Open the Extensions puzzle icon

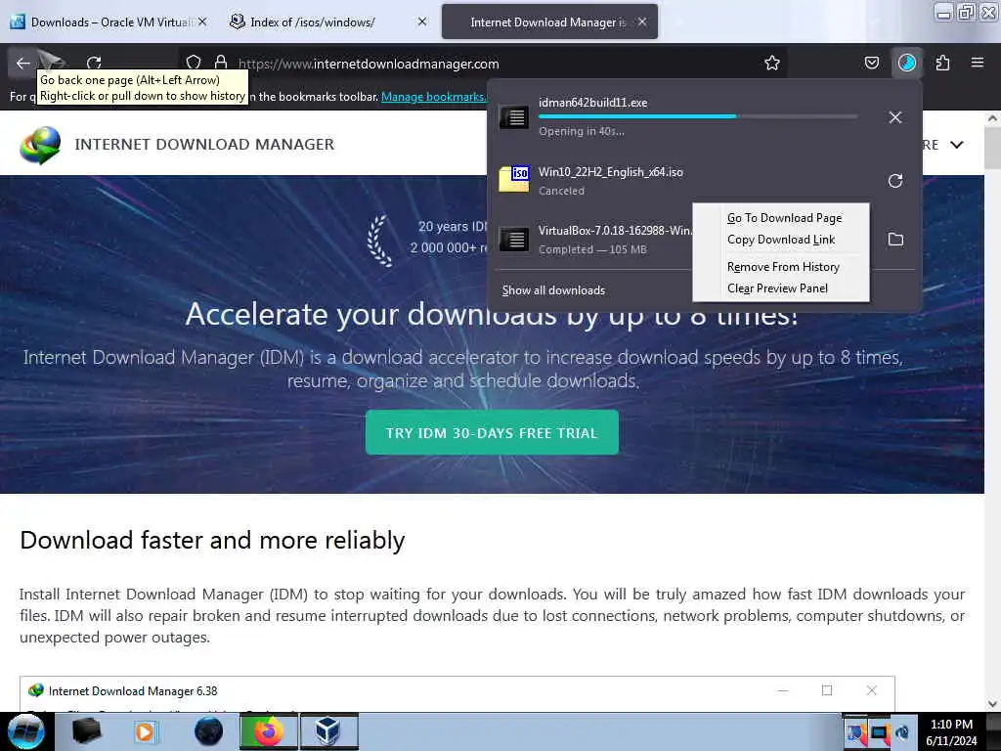(x=942, y=63)
